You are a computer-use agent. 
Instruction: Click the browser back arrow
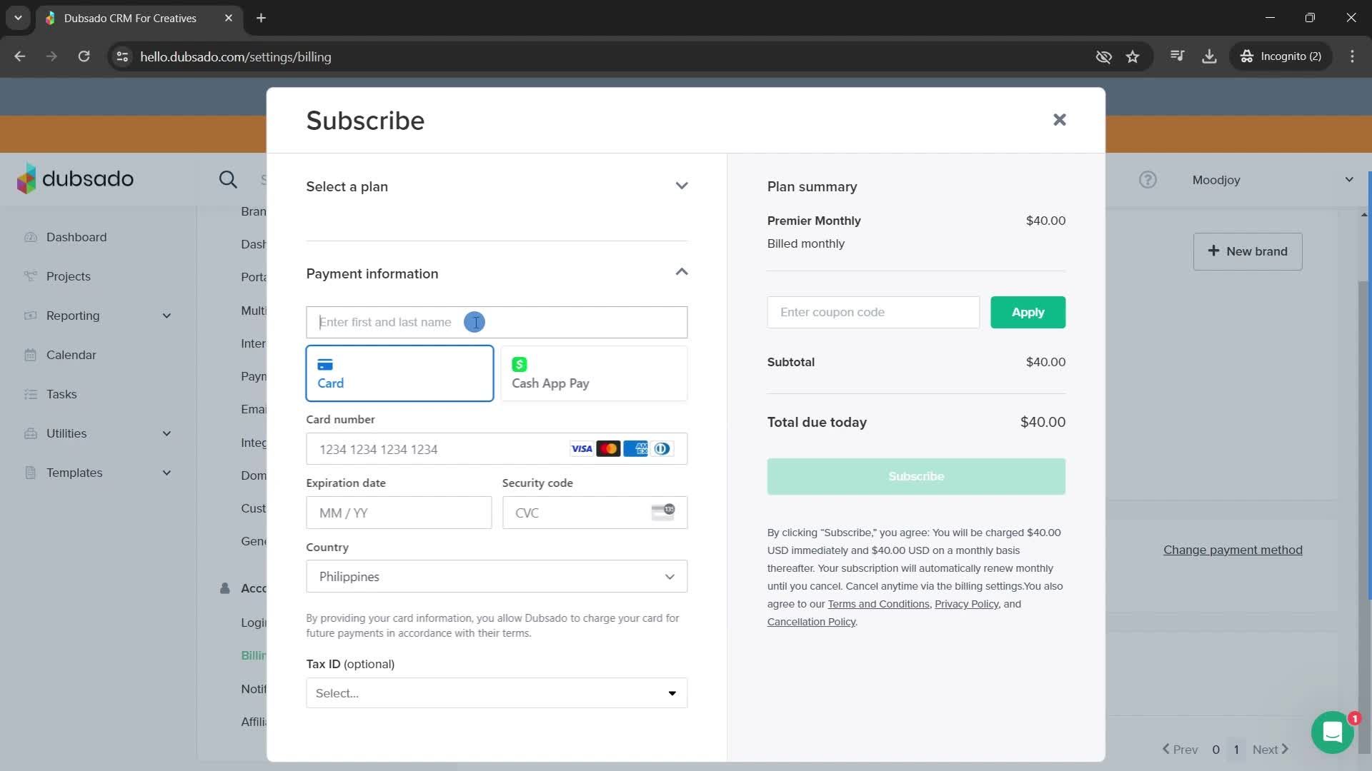click(x=20, y=56)
